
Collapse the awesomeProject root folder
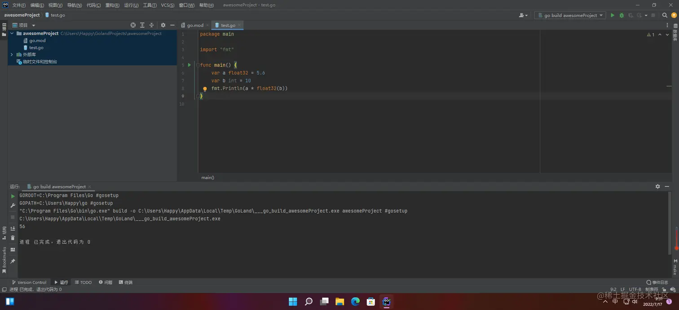click(x=12, y=34)
